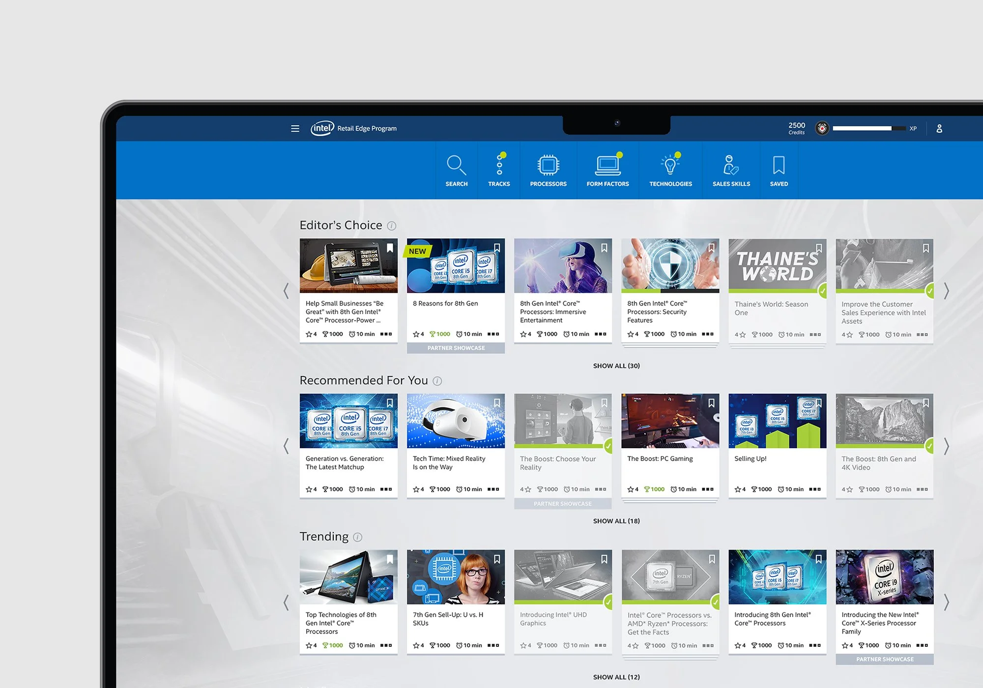The height and width of the screenshot is (688, 983).
Task: Advance Editor's Choice carousel with right chevron
Action: (946, 291)
